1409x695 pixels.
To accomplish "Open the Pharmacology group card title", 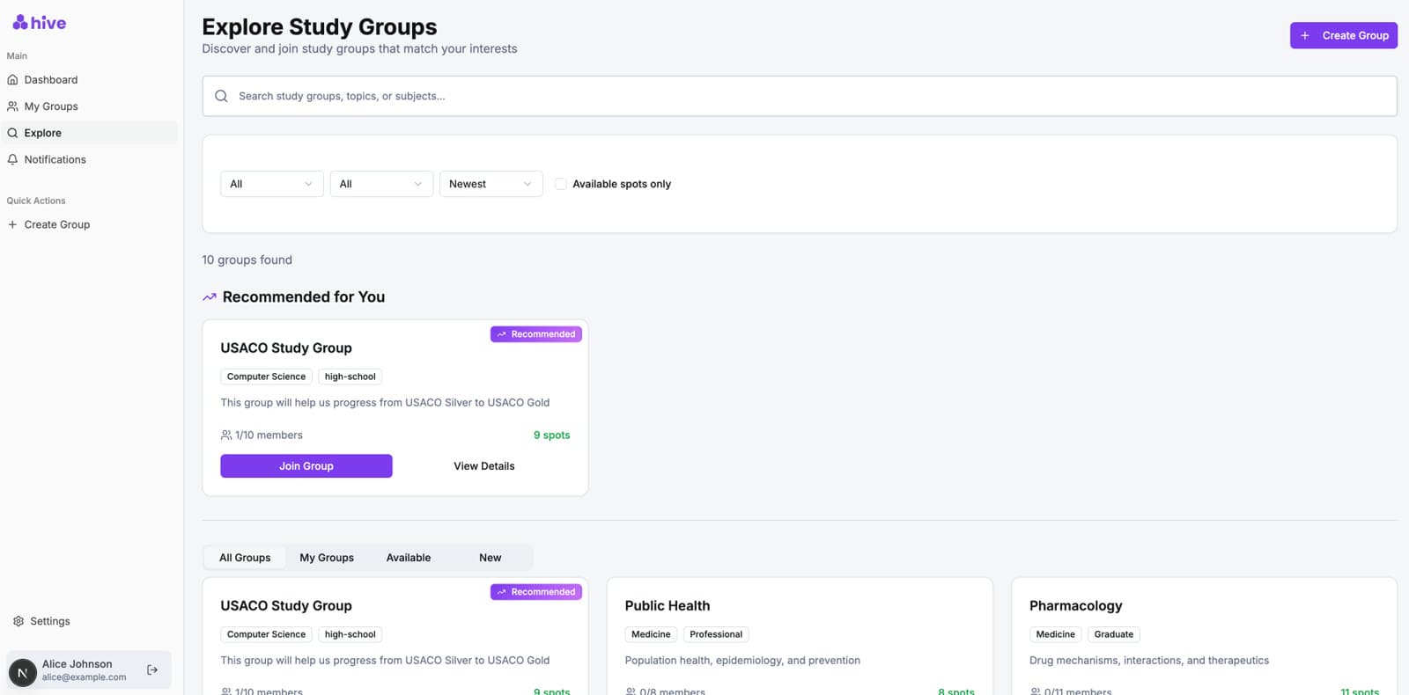I will [1076, 606].
